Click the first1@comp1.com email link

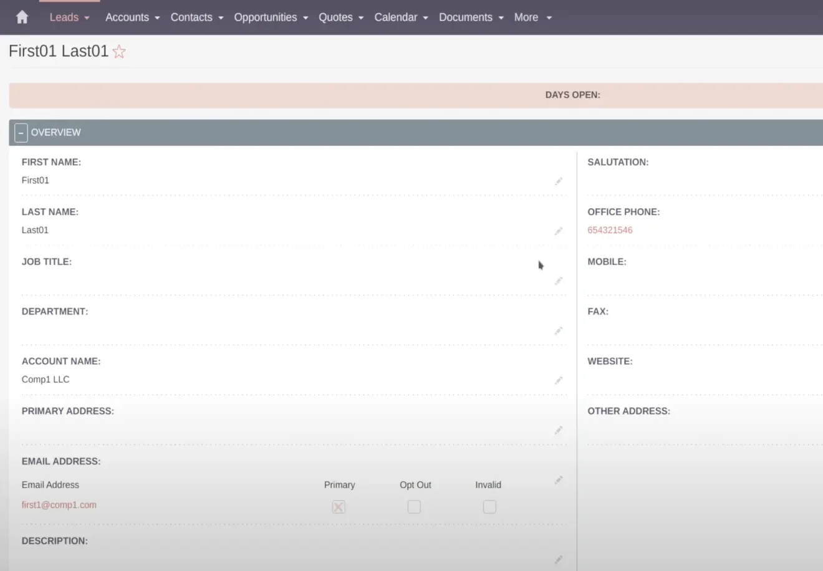(59, 504)
